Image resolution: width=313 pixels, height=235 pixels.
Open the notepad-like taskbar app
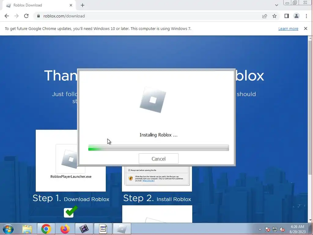coord(103,229)
